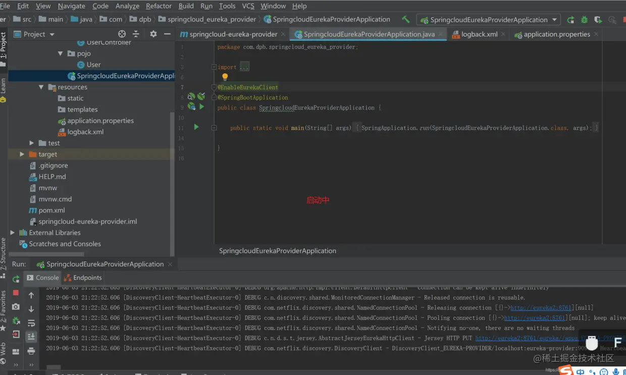626x375 pixels.
Task: Click the lightbulb intention icon in editor
Action: pyautogui.click(x=225, y=77)
